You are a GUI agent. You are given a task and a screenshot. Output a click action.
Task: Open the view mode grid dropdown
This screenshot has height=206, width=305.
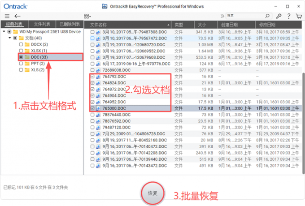tap(87, 16)
